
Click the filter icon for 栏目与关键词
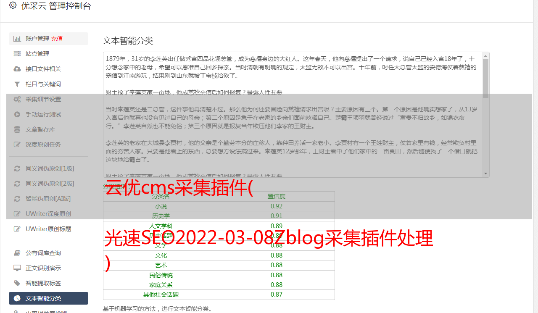[17, 84]
